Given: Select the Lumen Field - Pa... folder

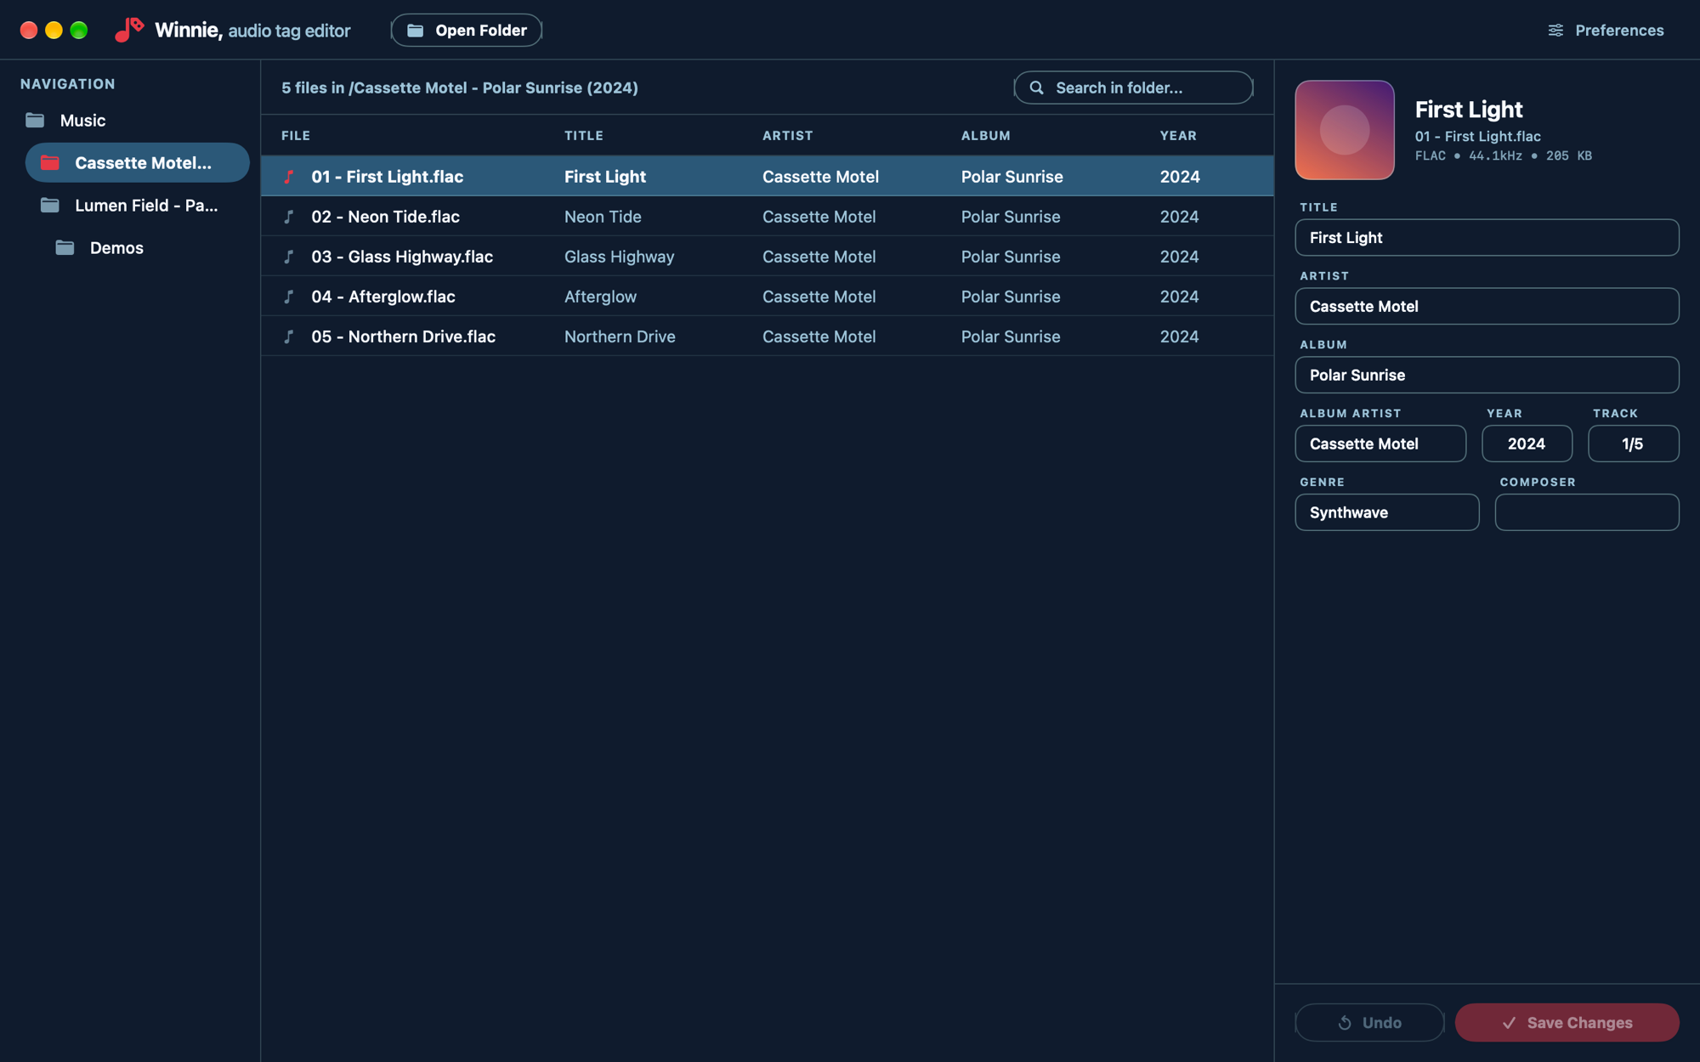Looking at the screenshot, I should (138, 205).
